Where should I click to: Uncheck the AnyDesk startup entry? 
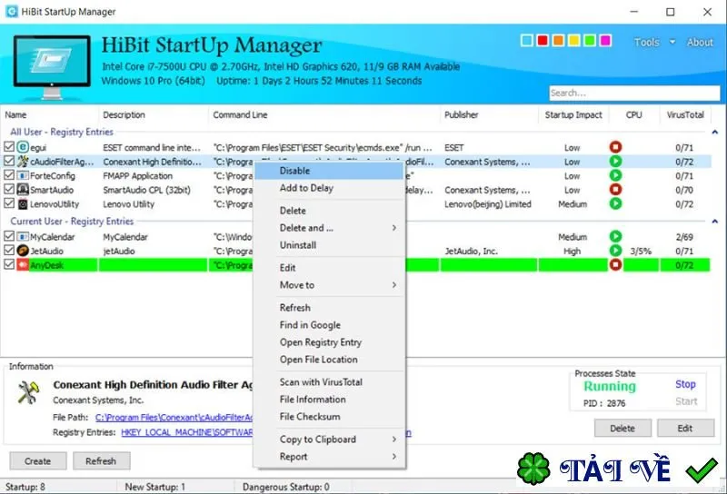coord(9,264)
